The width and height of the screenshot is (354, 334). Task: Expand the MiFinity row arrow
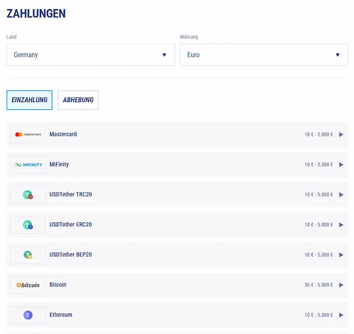(341, 165)
